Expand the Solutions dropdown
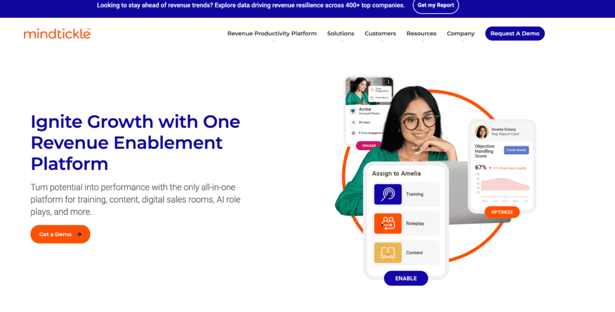Viewport: 615px width, 312px height. coord(341,34)
